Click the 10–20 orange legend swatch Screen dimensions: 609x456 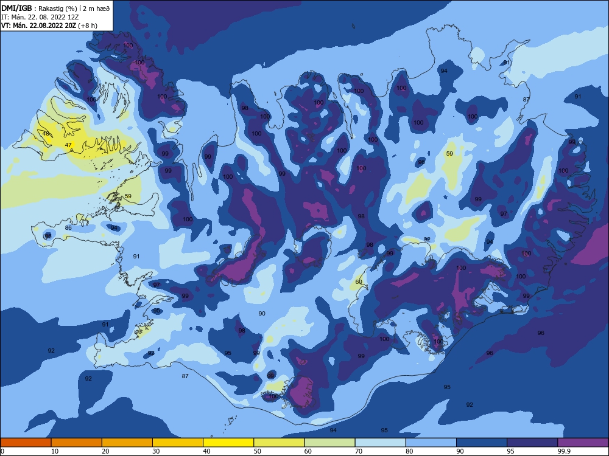[77, 443]
